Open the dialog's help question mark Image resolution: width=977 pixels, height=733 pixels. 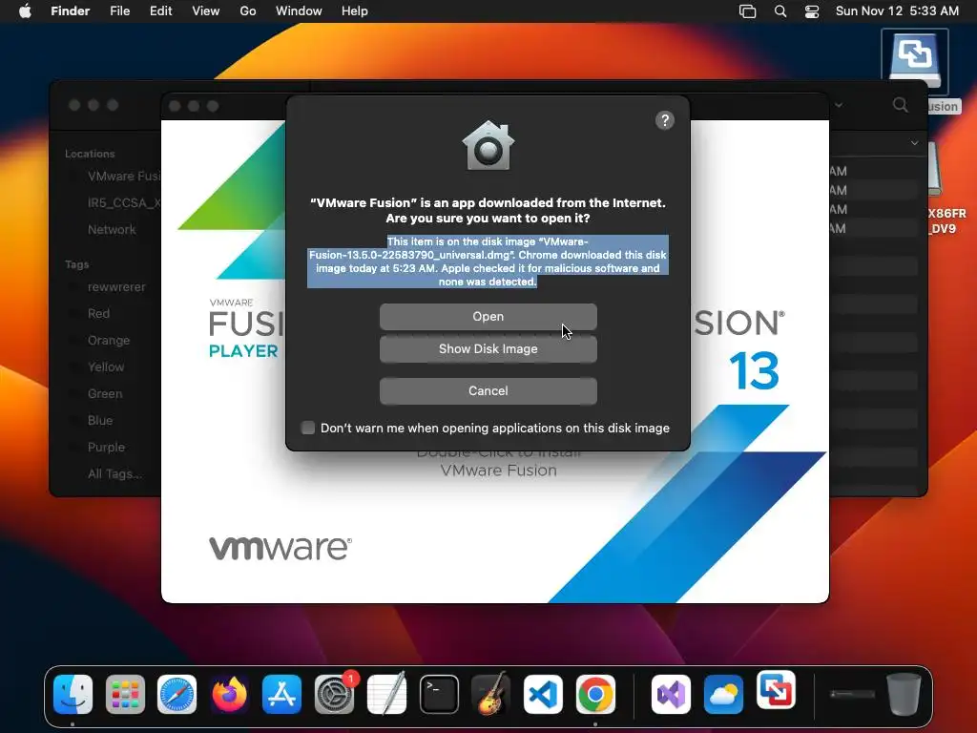pyautogui.click(x=665, y=120)
